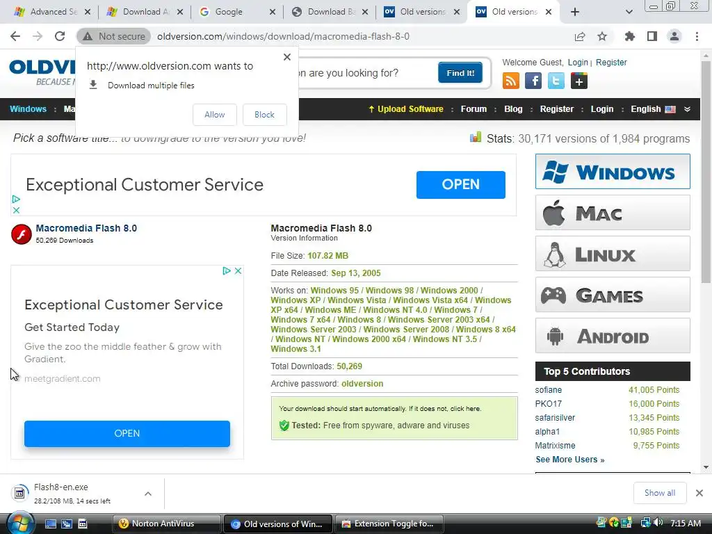Switch to the Download Ba tab

330,12
